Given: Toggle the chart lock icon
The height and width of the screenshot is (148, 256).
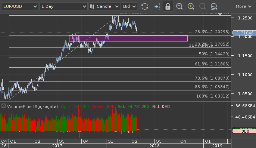Looking at the screenshot, I should point(168,7).
